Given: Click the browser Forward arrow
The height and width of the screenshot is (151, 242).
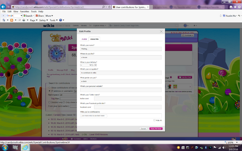Looking at the screenshot, I should (8, 7).
